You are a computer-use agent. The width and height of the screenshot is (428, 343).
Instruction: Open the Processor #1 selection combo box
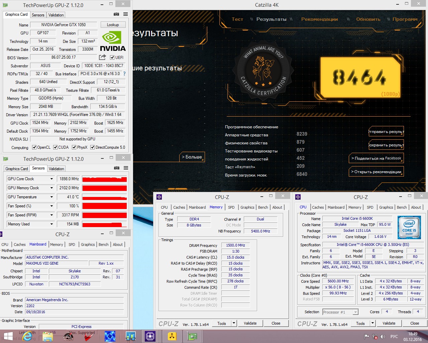click(x=340, y=312)
